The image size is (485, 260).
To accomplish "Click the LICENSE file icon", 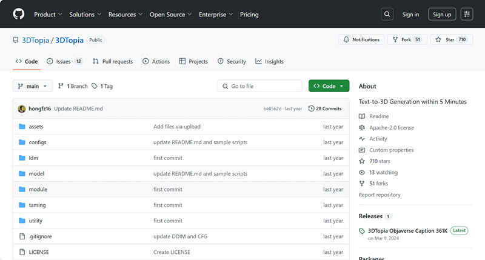I will click(22, 252).
